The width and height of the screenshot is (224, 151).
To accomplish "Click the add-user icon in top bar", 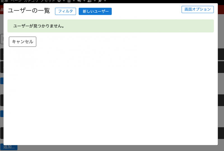I will (x=90, y=1).
